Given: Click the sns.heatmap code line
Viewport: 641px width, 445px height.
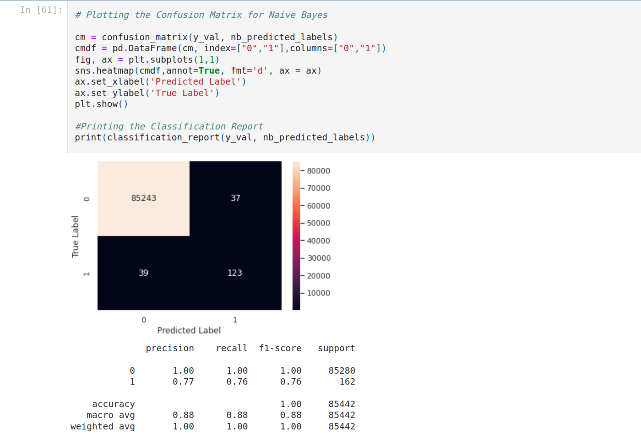Looking at the screenshot, I should pos(198,70).
